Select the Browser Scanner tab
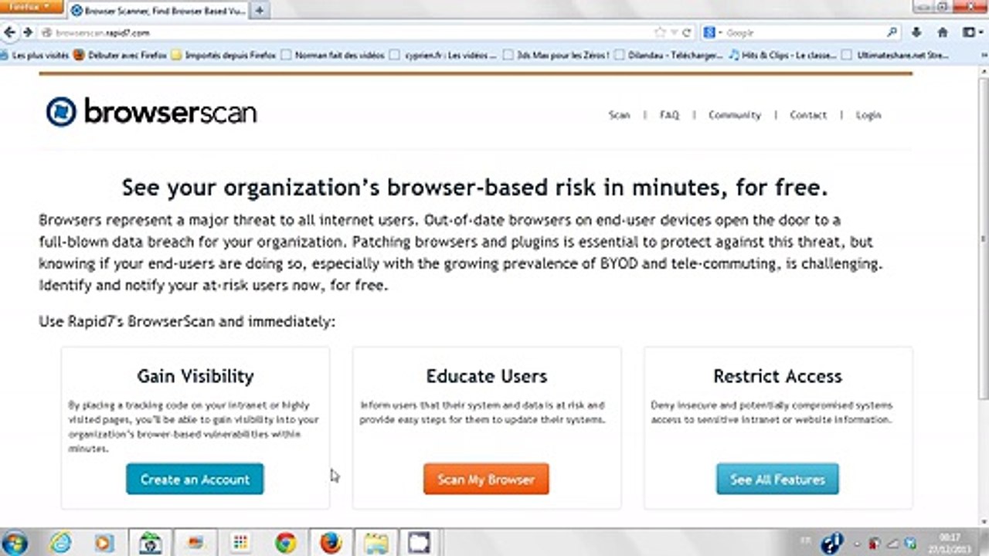The image size is (989, 556). tap(158, 11)
